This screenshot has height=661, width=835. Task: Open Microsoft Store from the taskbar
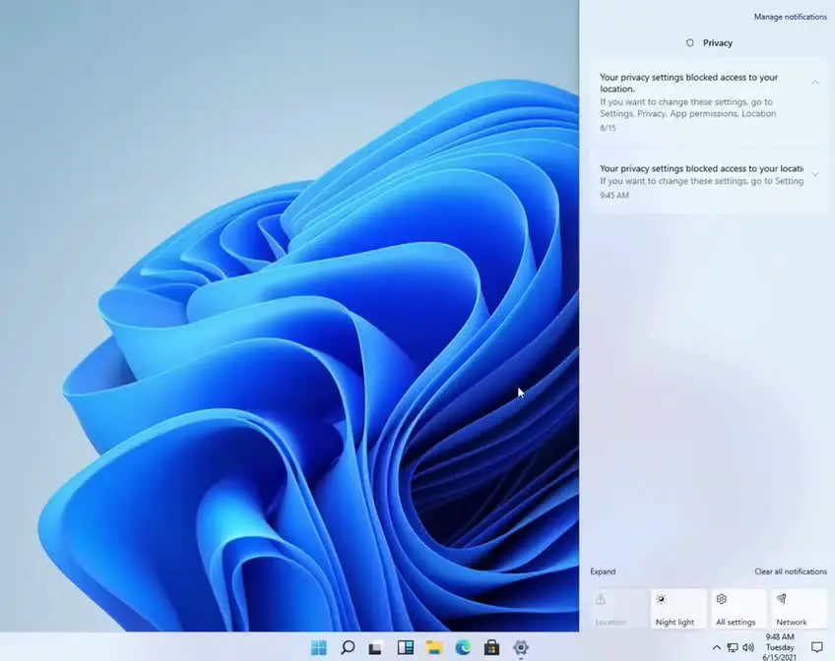click(491, 647)
